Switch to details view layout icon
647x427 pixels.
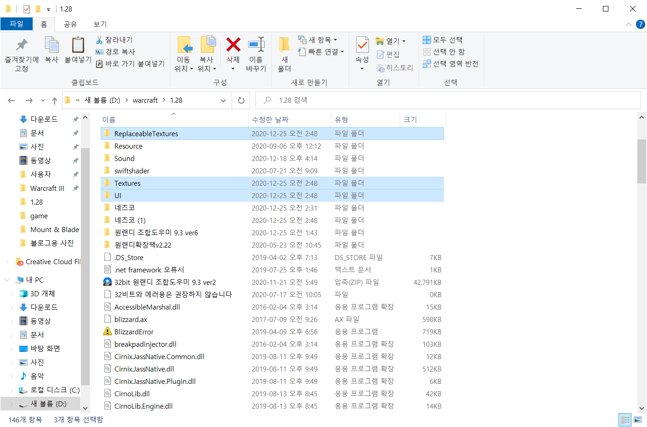coord(625,420)
